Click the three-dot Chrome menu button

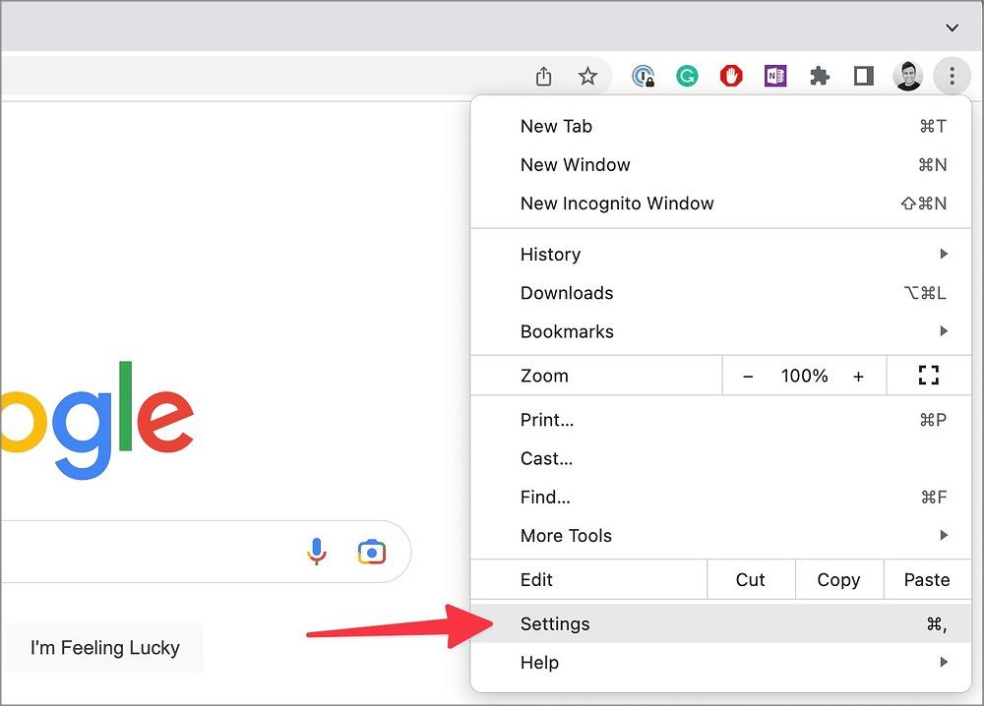pos(952,77)
